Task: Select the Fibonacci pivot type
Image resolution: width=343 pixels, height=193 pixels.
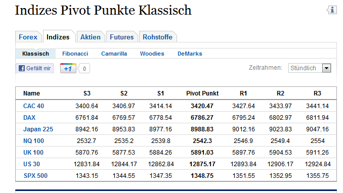Action: tap(75, 54)
